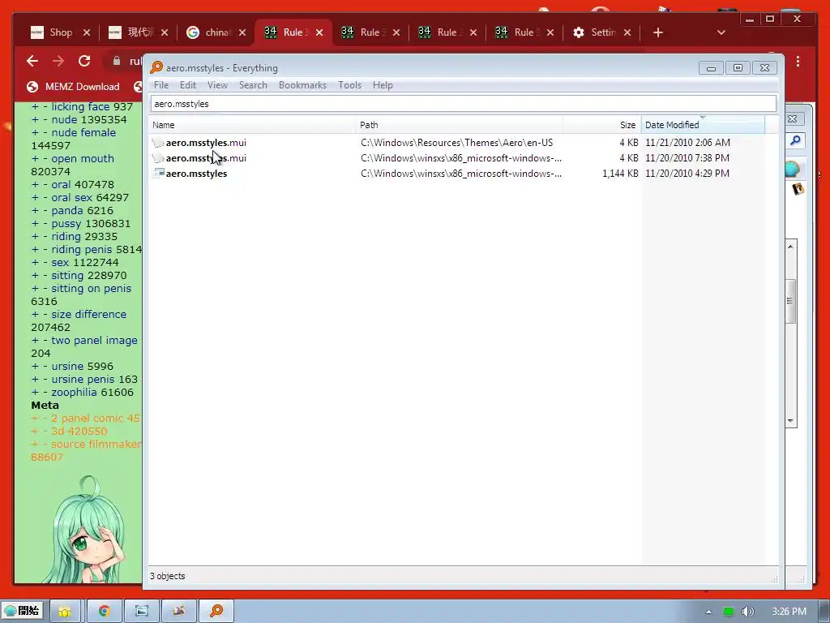The height and width of the screenshot is (623, 830).
Task: Click the lock icon in the address bar
Action: point(117,61)
